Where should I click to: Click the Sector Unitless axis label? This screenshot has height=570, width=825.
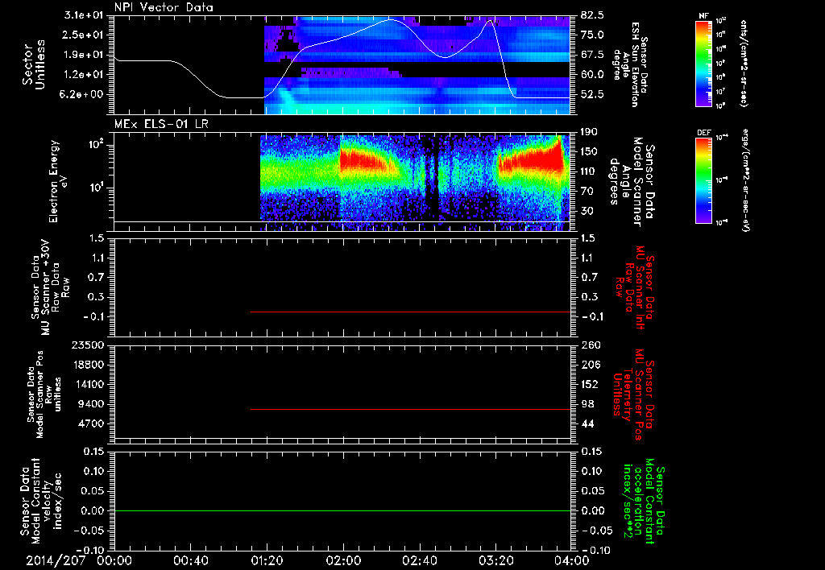tap(34, 64)
